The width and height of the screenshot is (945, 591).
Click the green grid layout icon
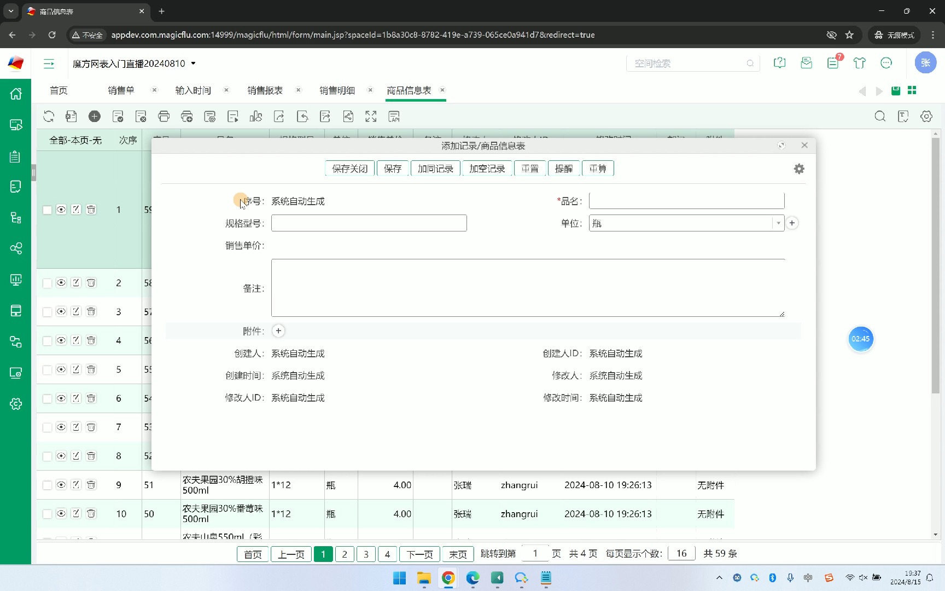pos(912,90)
